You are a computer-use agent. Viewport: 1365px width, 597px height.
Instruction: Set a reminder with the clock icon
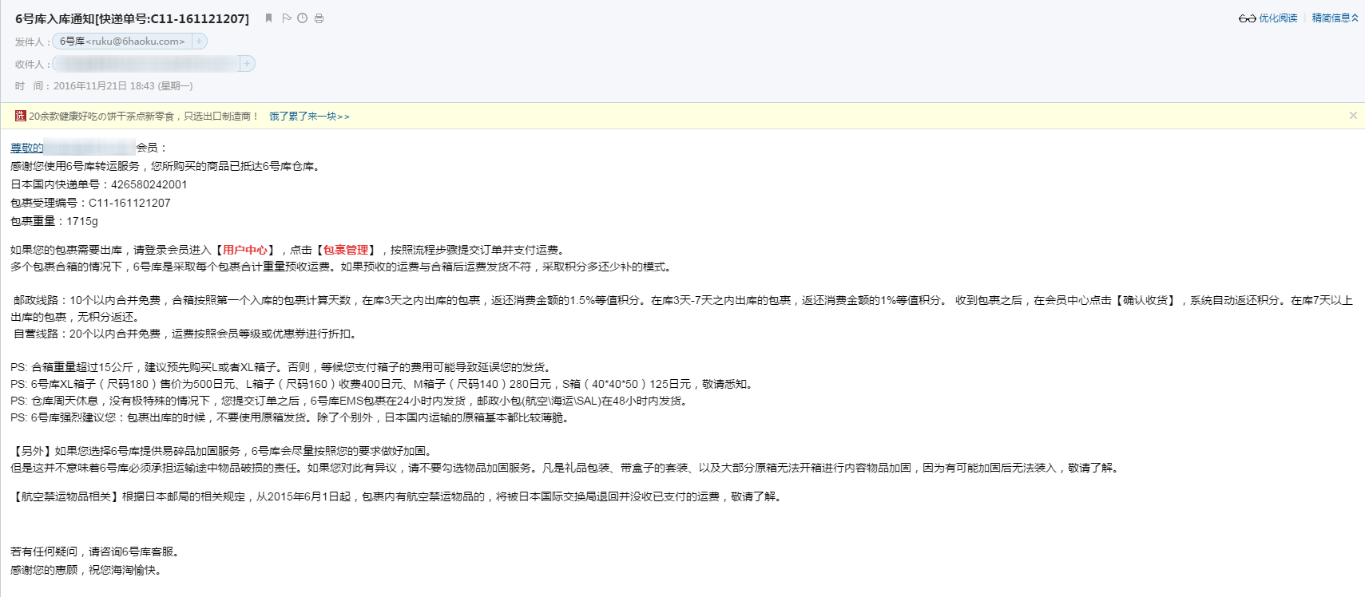pyautogui.click(x=303, y=18)
